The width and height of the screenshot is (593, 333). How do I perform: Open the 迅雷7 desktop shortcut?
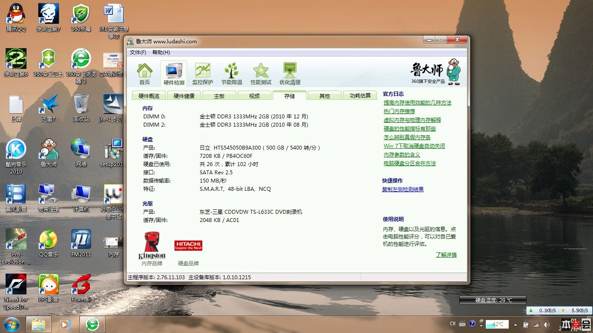coord(49,108)
